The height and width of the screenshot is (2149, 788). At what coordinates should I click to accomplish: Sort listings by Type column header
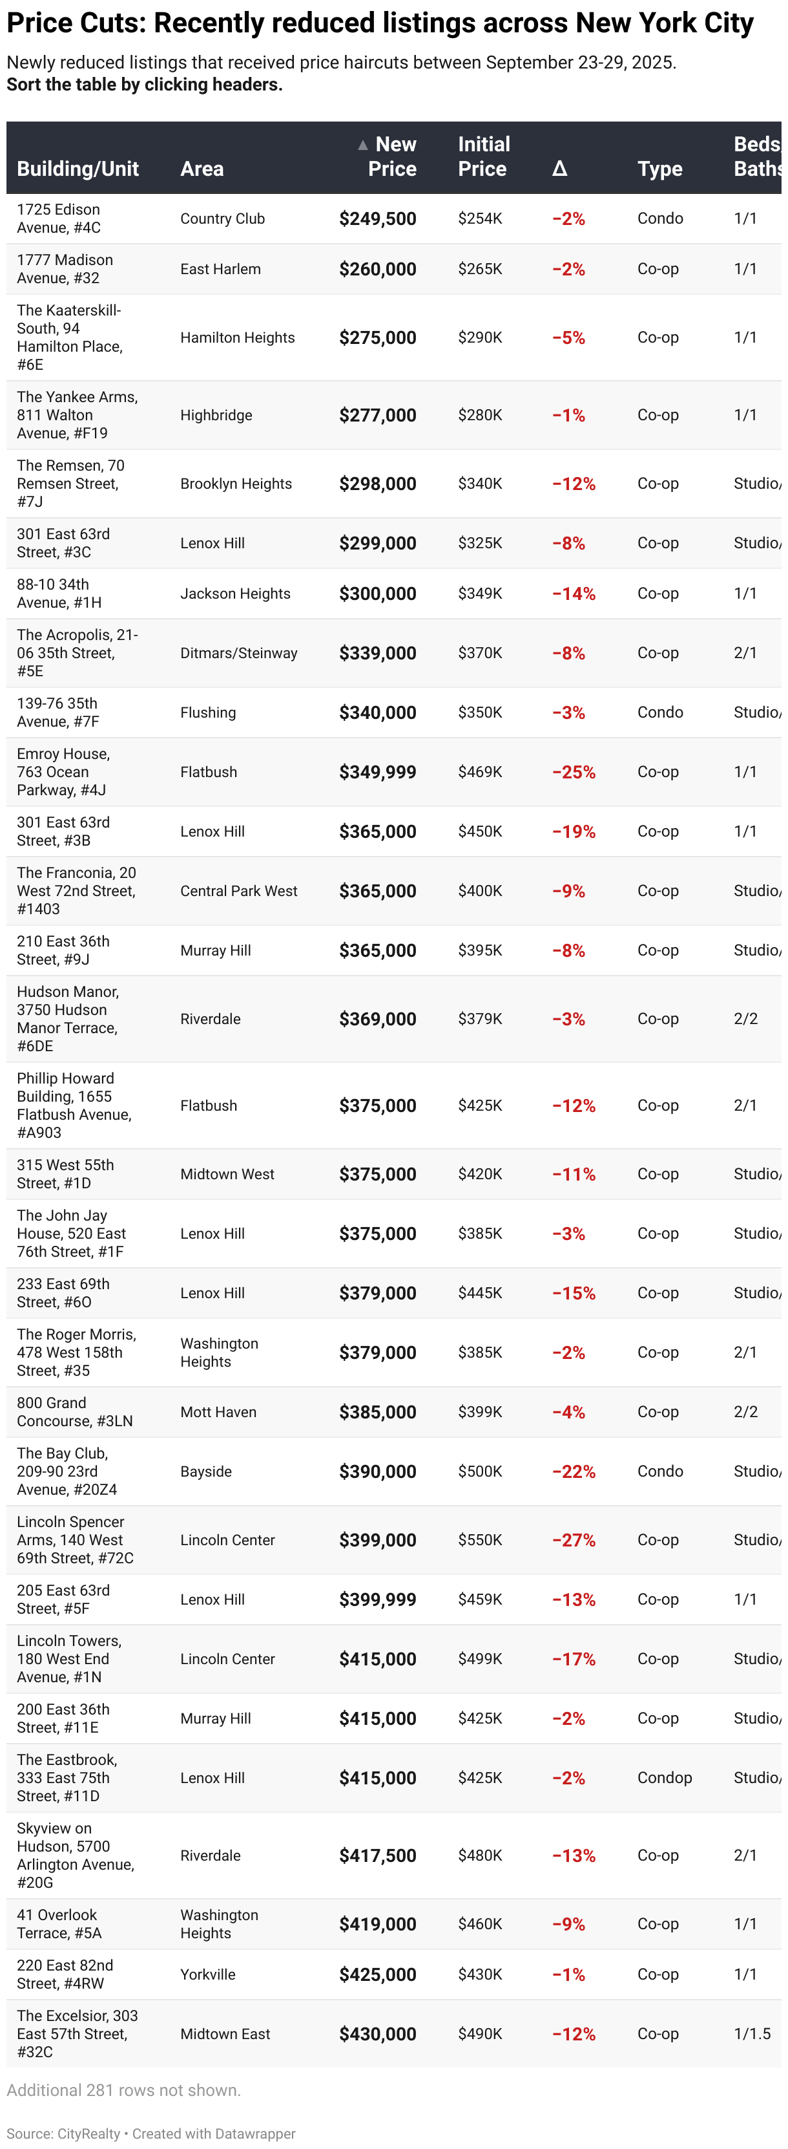click(x=659, y=169)
